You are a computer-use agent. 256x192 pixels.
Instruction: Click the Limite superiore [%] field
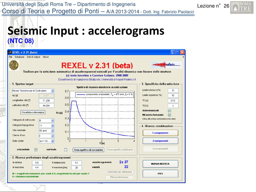pos(173,95)
